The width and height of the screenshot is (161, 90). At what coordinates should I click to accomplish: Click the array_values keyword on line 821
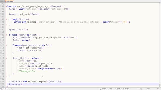pyautogui.click(x=45, y=69)
